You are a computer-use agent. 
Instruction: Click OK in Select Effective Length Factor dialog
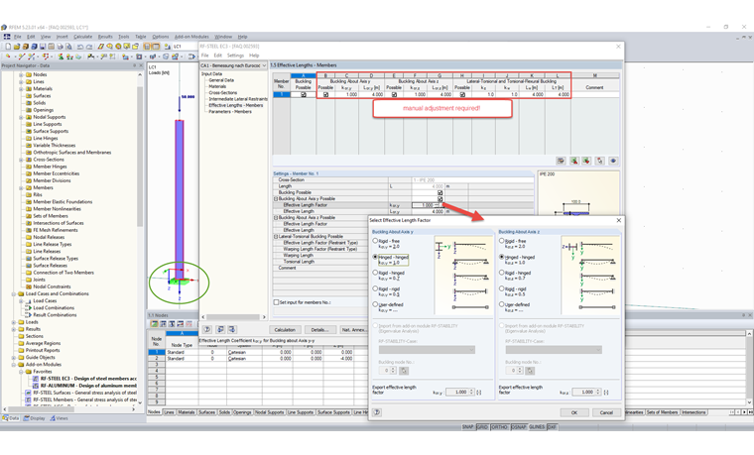[574, 412]
